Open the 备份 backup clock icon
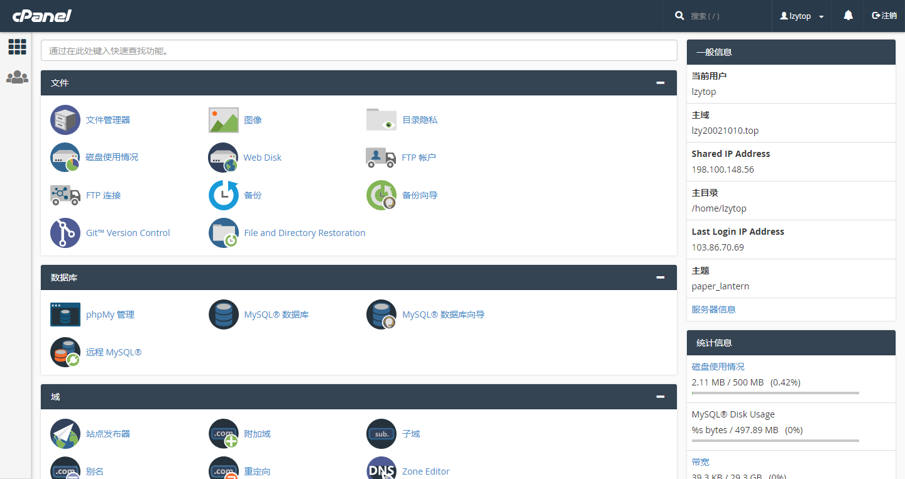The height and width of the screenshot is (479, 905). click(224, 195)
